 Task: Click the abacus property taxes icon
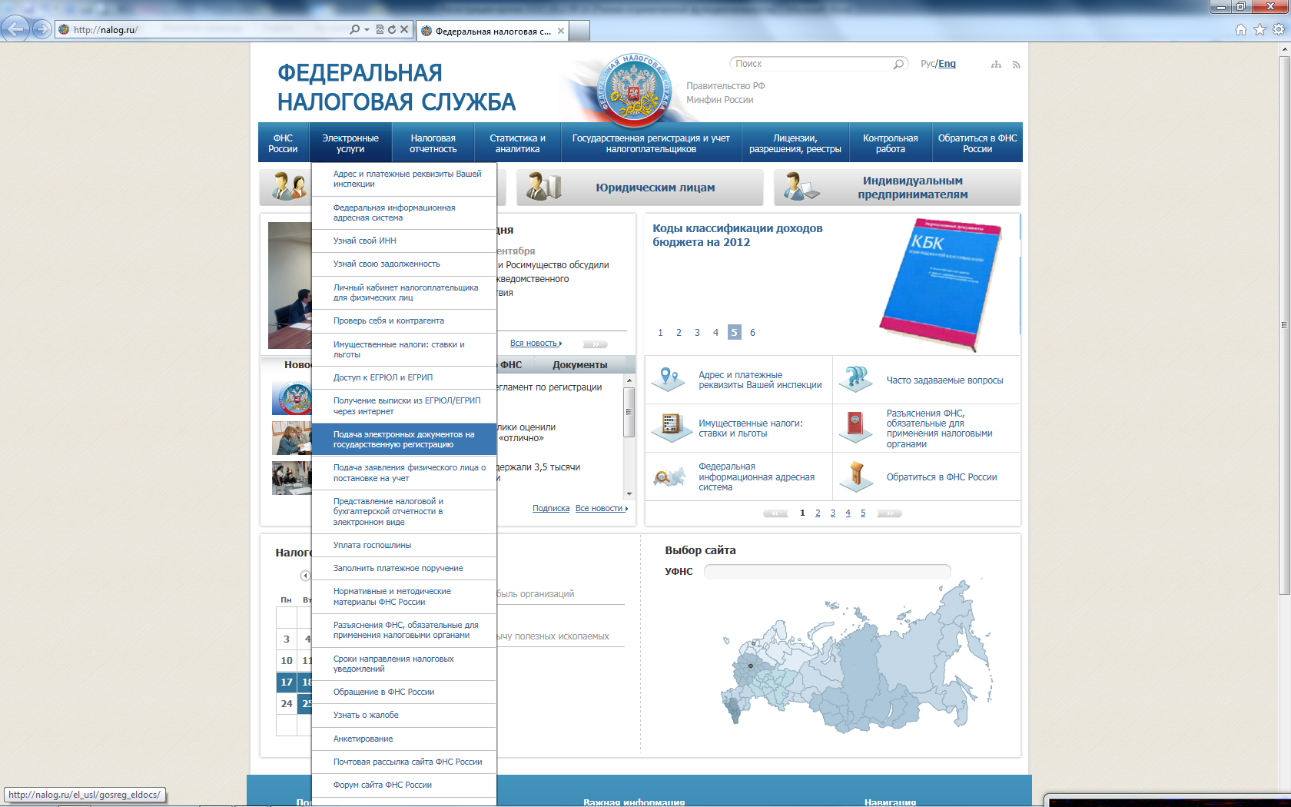671,427
